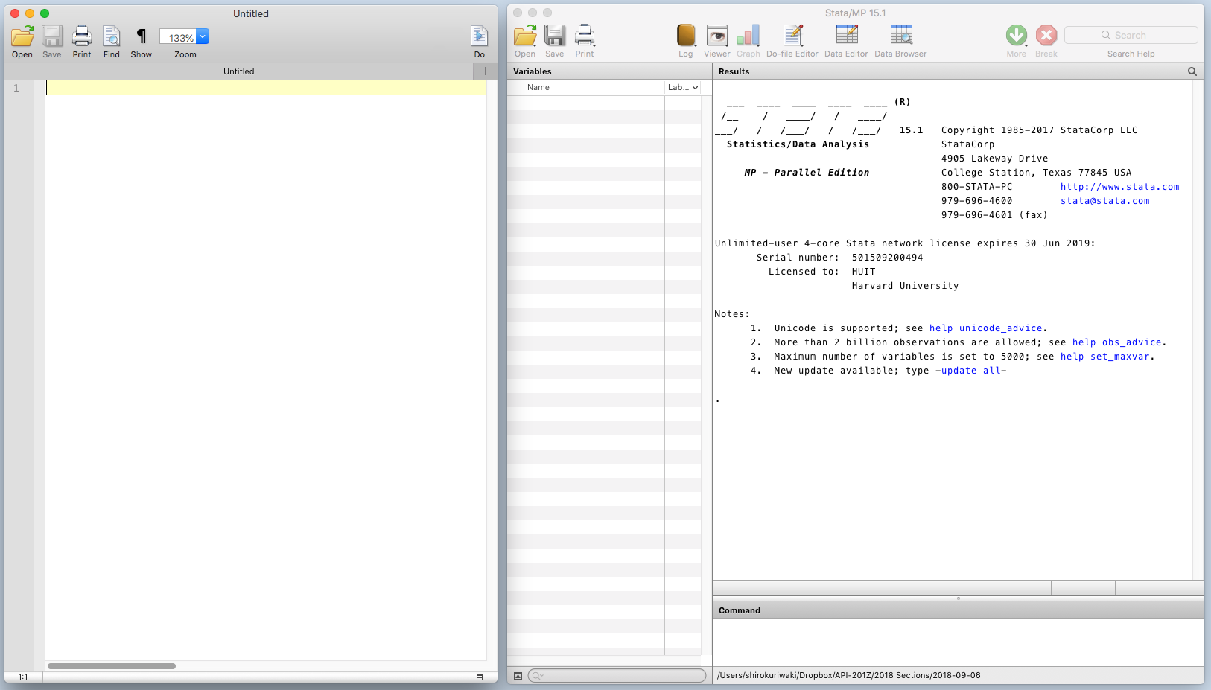The image size is (1211, 690).
Task: Click the Do icon in the do-file editor
Action: (479, 36)
